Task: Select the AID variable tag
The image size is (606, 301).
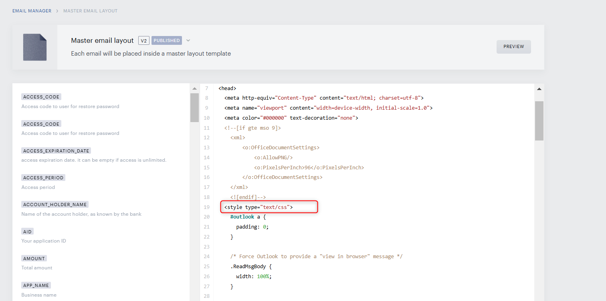Action: pos(28,231)
